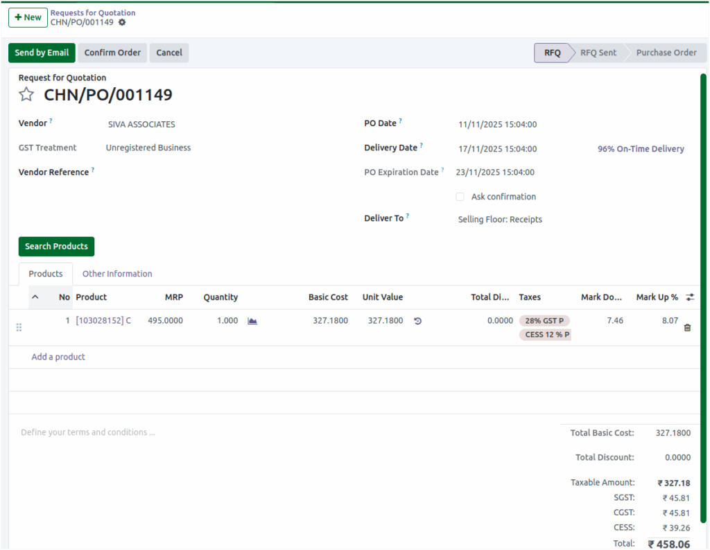Open the 96% On-Time Delivery link
This screenshot has width=710, height=550.
(639, 148)
